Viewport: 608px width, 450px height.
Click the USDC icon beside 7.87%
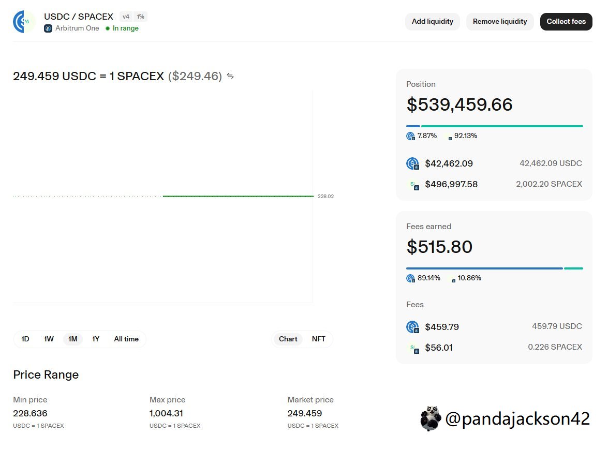pos(411,136)
